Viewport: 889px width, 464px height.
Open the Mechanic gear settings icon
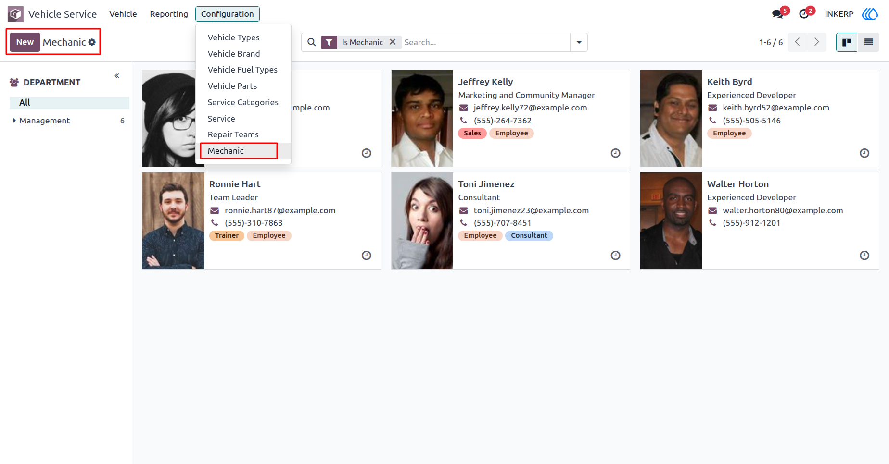pos(92,42)
